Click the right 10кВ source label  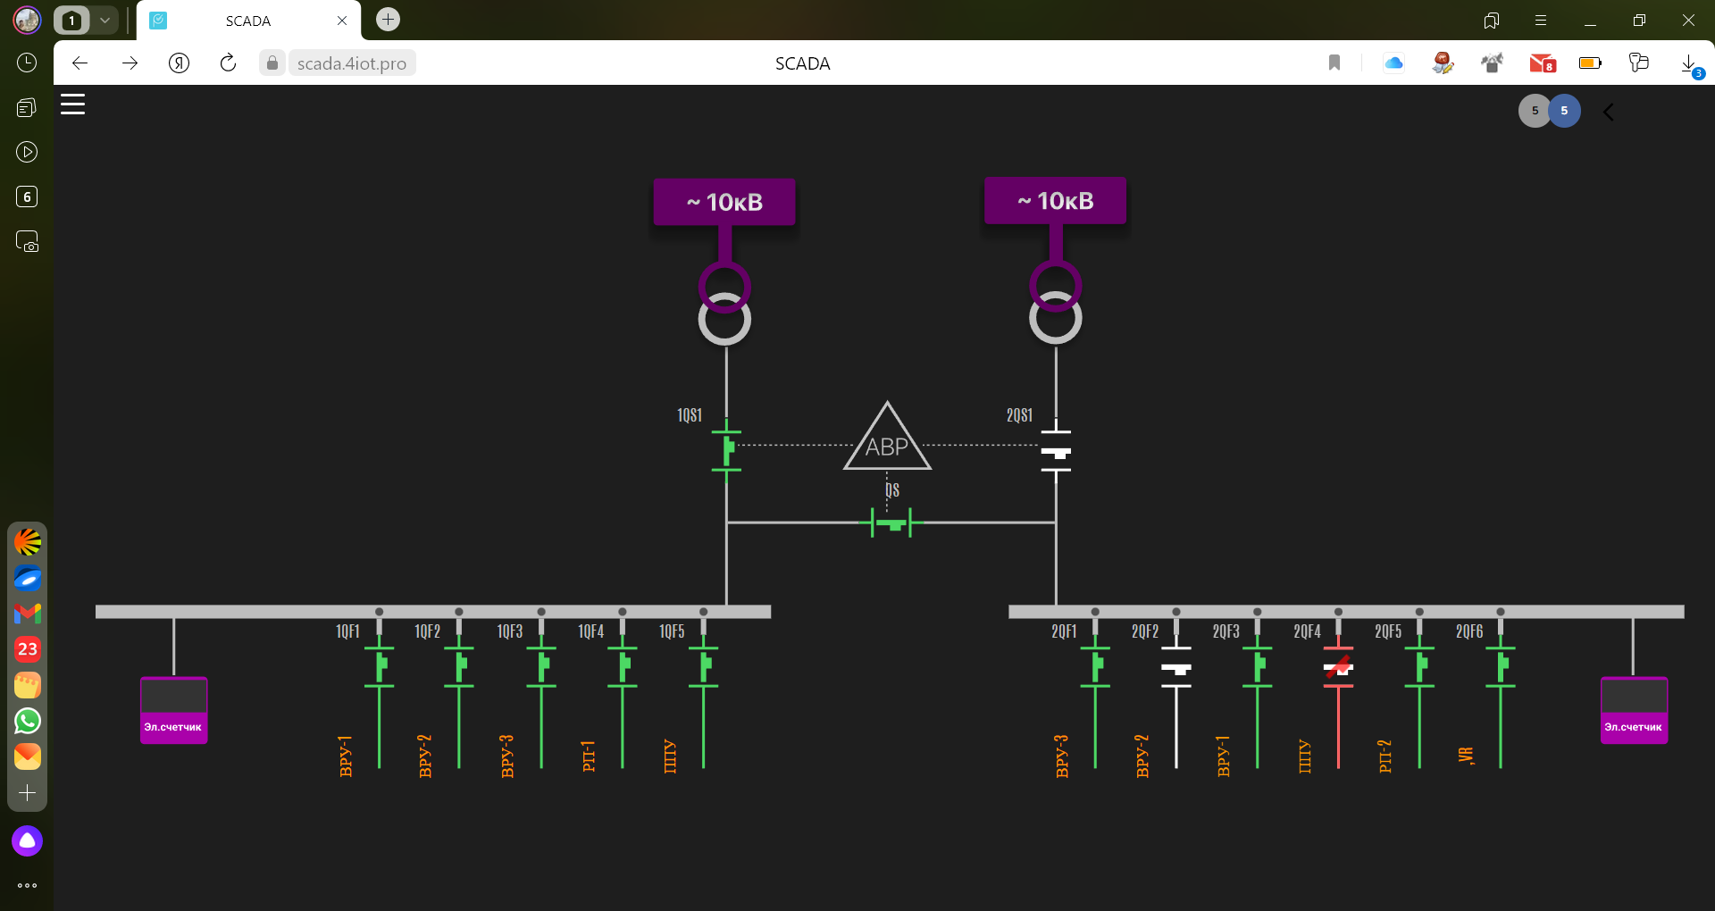coord(1055,201)
